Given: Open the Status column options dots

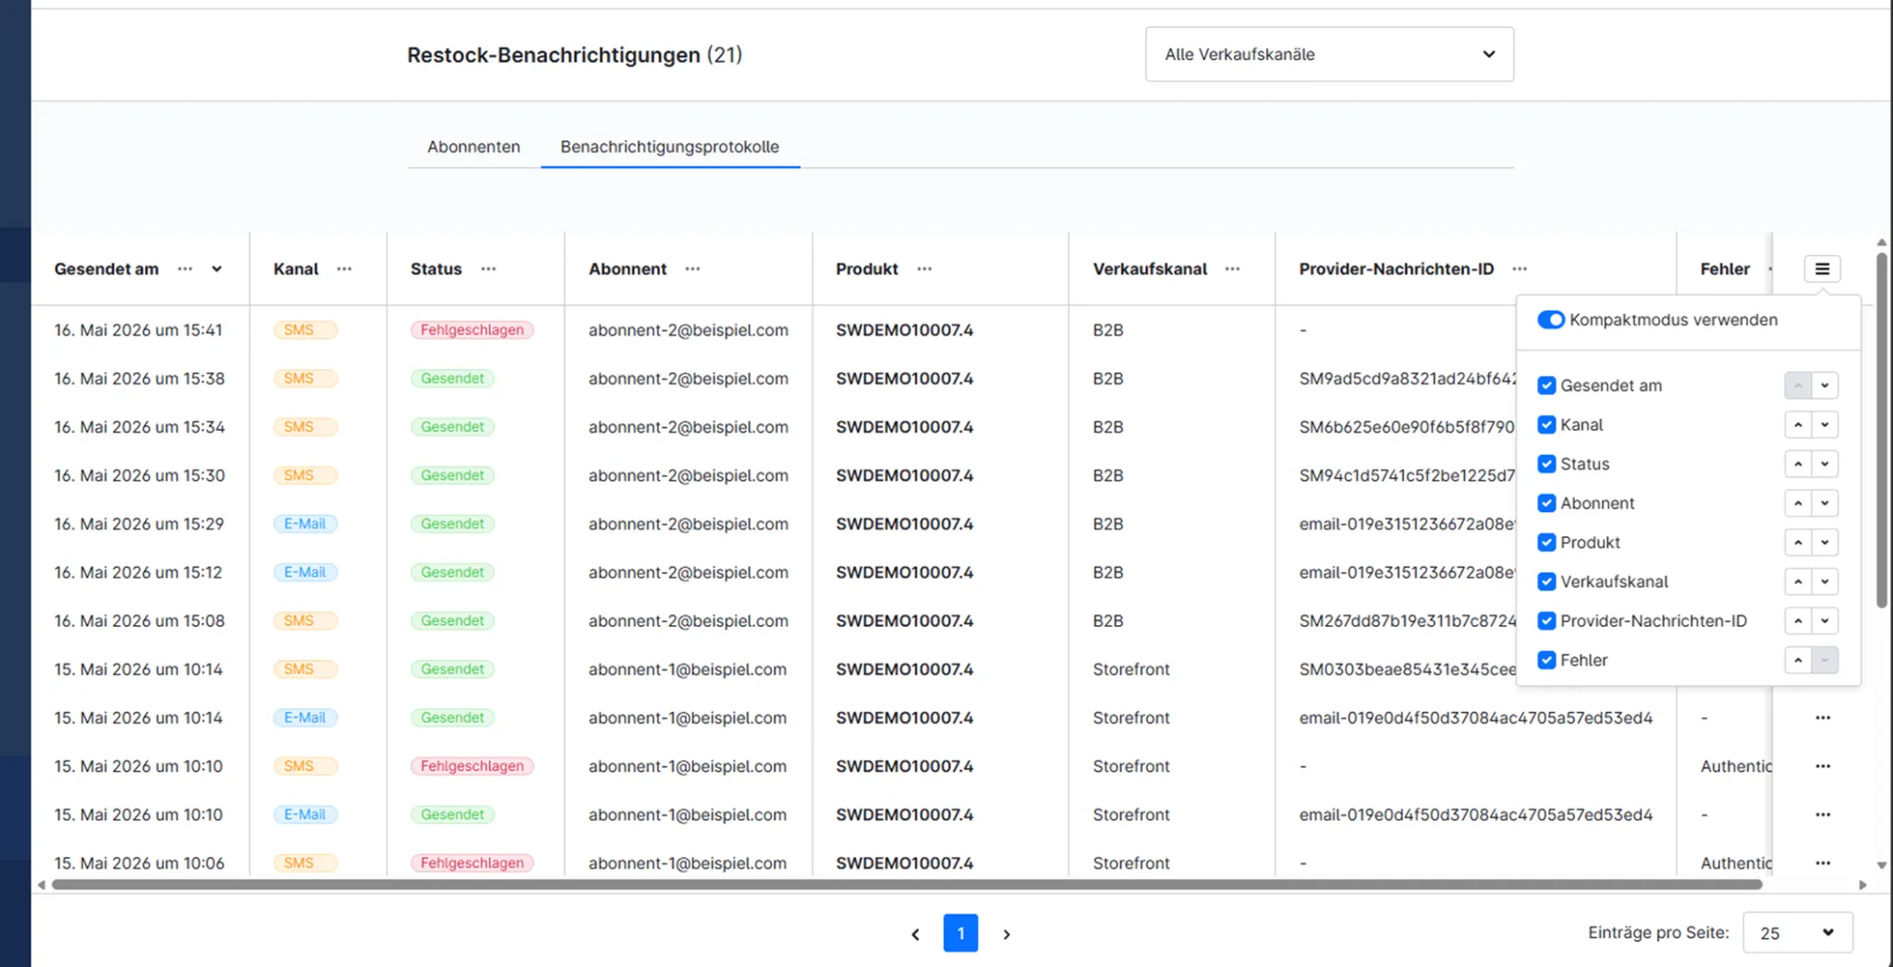Looking at the screenshot, I should click(x=489, y=269).
